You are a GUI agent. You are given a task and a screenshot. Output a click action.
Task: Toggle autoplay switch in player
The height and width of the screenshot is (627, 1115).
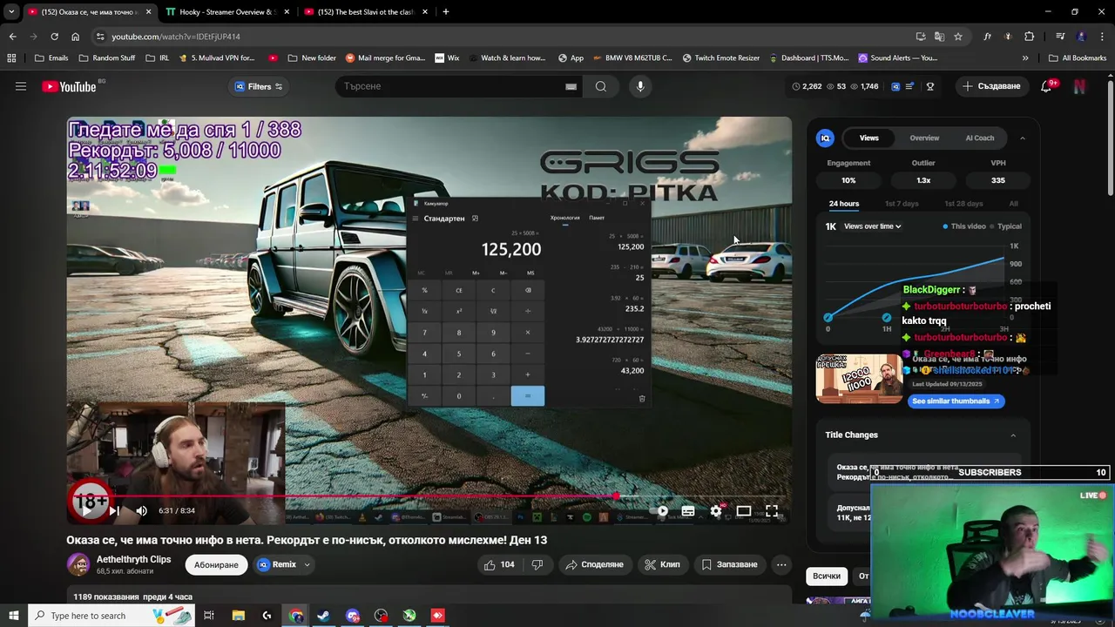pos(659,511)
